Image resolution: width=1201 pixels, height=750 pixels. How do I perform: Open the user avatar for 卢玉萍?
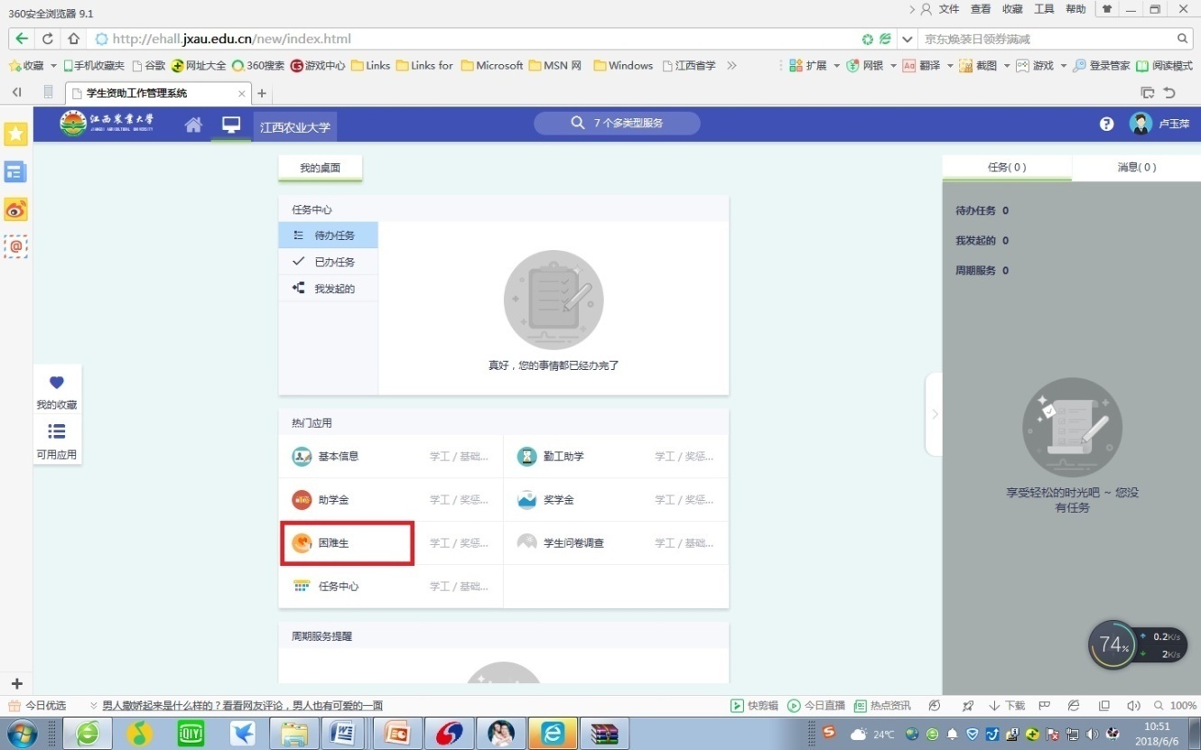pyautogui.click(x=1140, y=125)
